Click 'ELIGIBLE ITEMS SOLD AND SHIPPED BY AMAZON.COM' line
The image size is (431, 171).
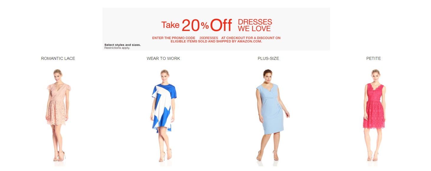pyautogui.click(x=216, y=42)
